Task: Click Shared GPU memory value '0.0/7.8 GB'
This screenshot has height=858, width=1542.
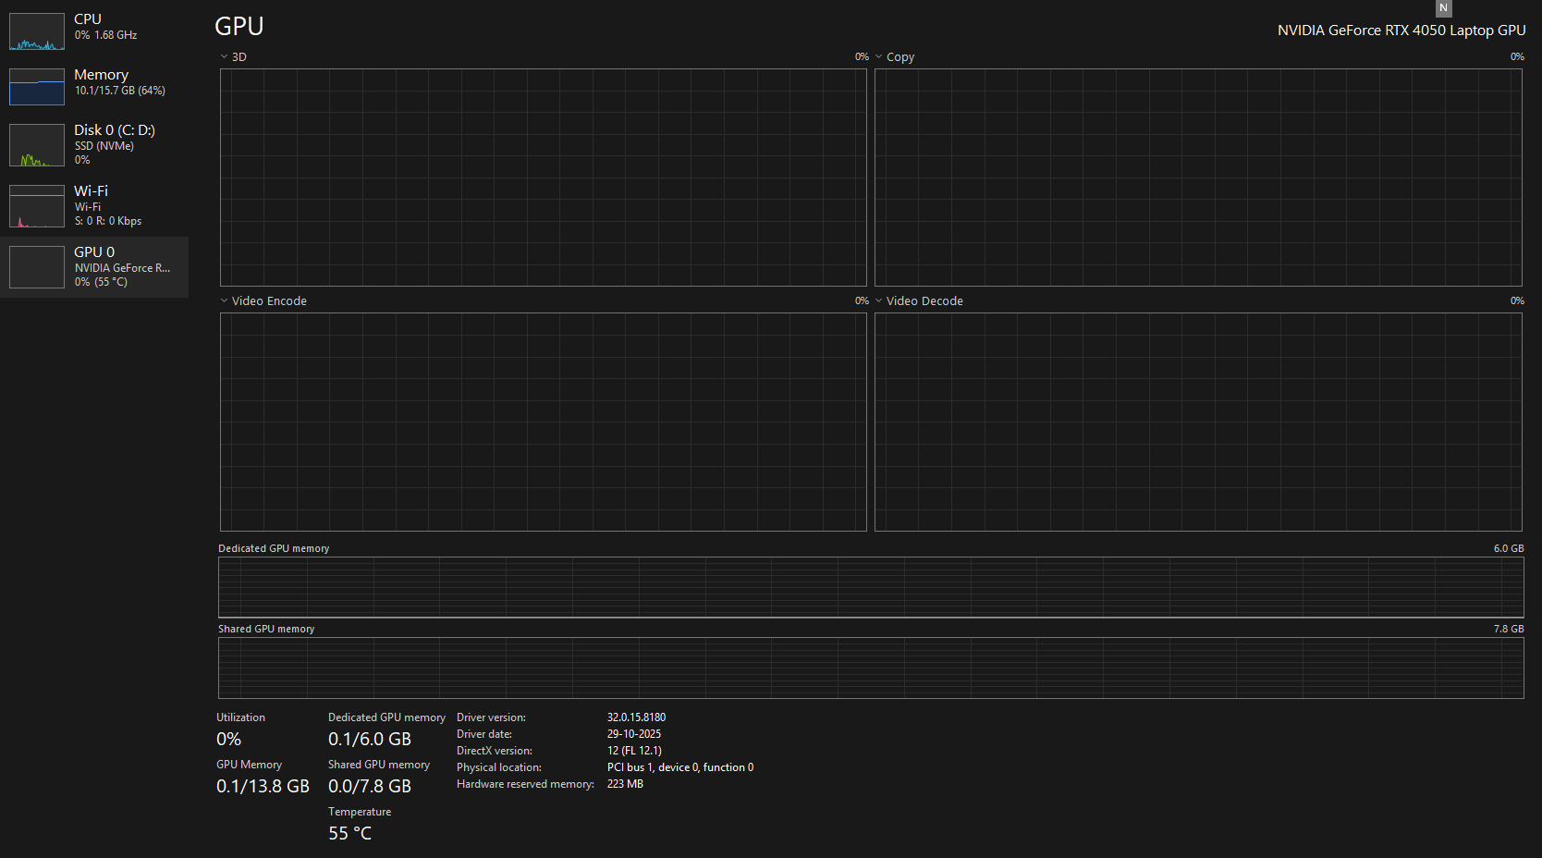Action: click(x=370, y=787)
